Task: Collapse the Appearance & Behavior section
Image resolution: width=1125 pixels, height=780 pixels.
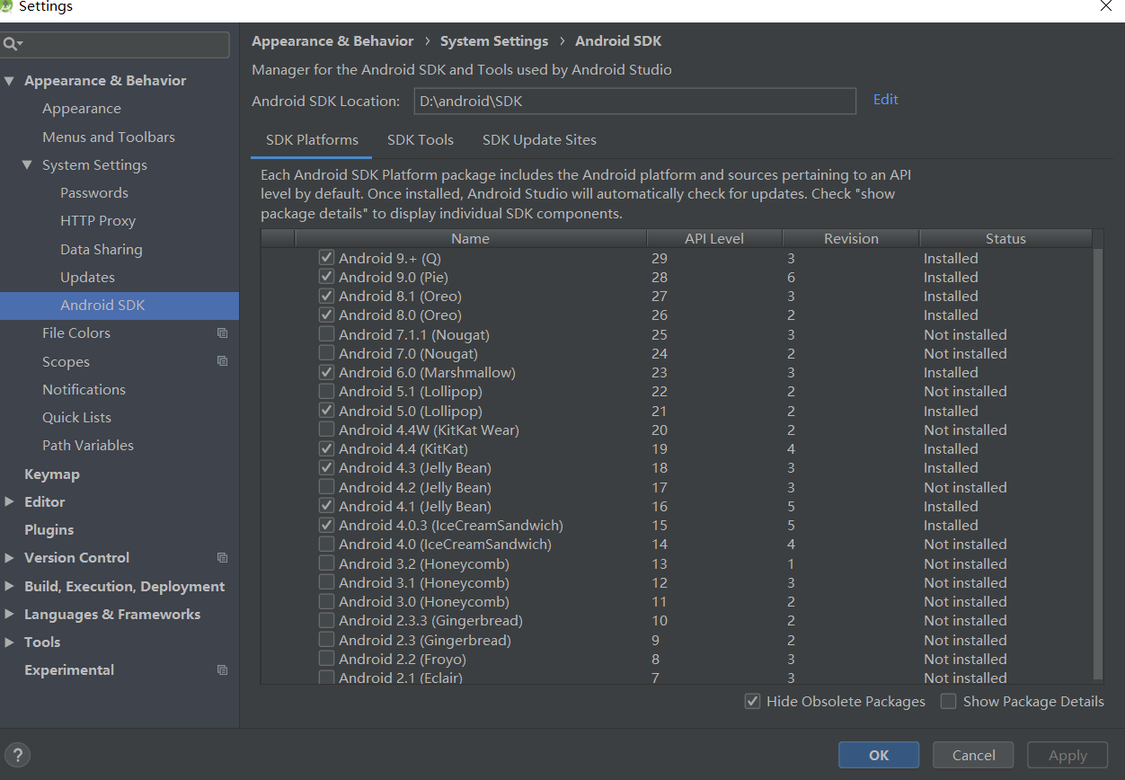Action: point(9,81)
